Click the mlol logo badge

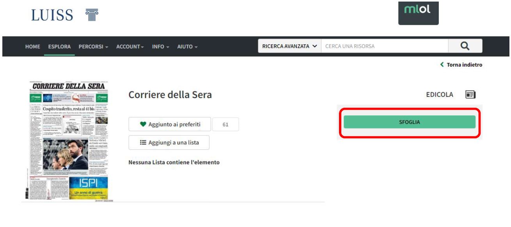(418, 13)
